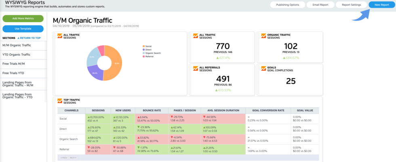Select Free Trials M/M section
The image size is (396, 162).
[x=14, y=64]
